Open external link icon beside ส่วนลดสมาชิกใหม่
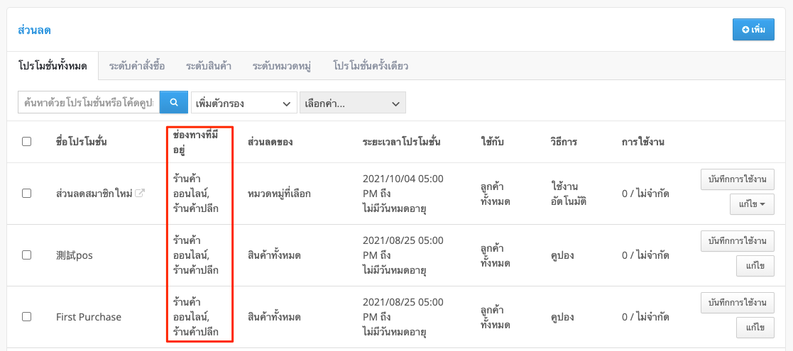The image size is (793, 351). [x=141, y=193]
